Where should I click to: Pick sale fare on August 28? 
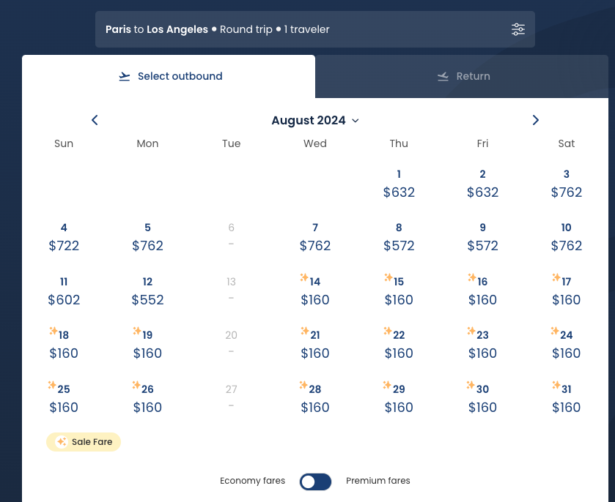[315, 399]
